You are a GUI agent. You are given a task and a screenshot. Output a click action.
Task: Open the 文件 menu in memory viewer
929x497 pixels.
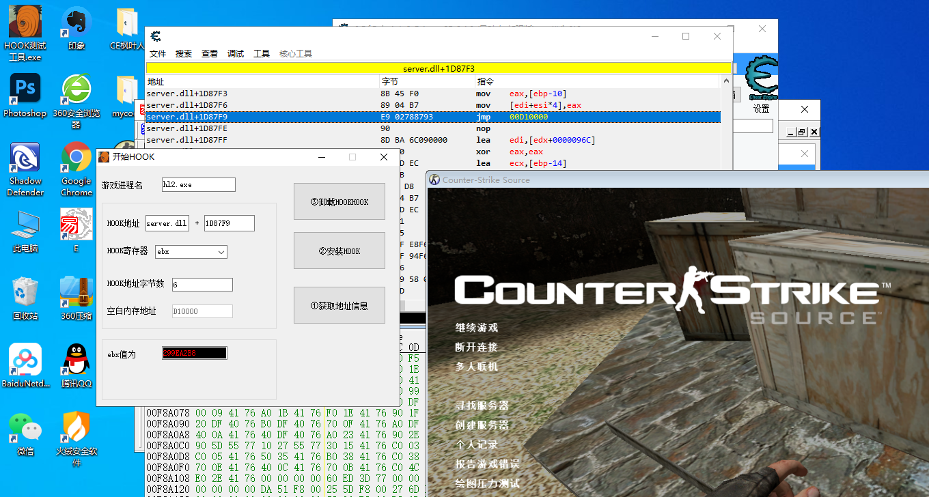tap(158, 54)
